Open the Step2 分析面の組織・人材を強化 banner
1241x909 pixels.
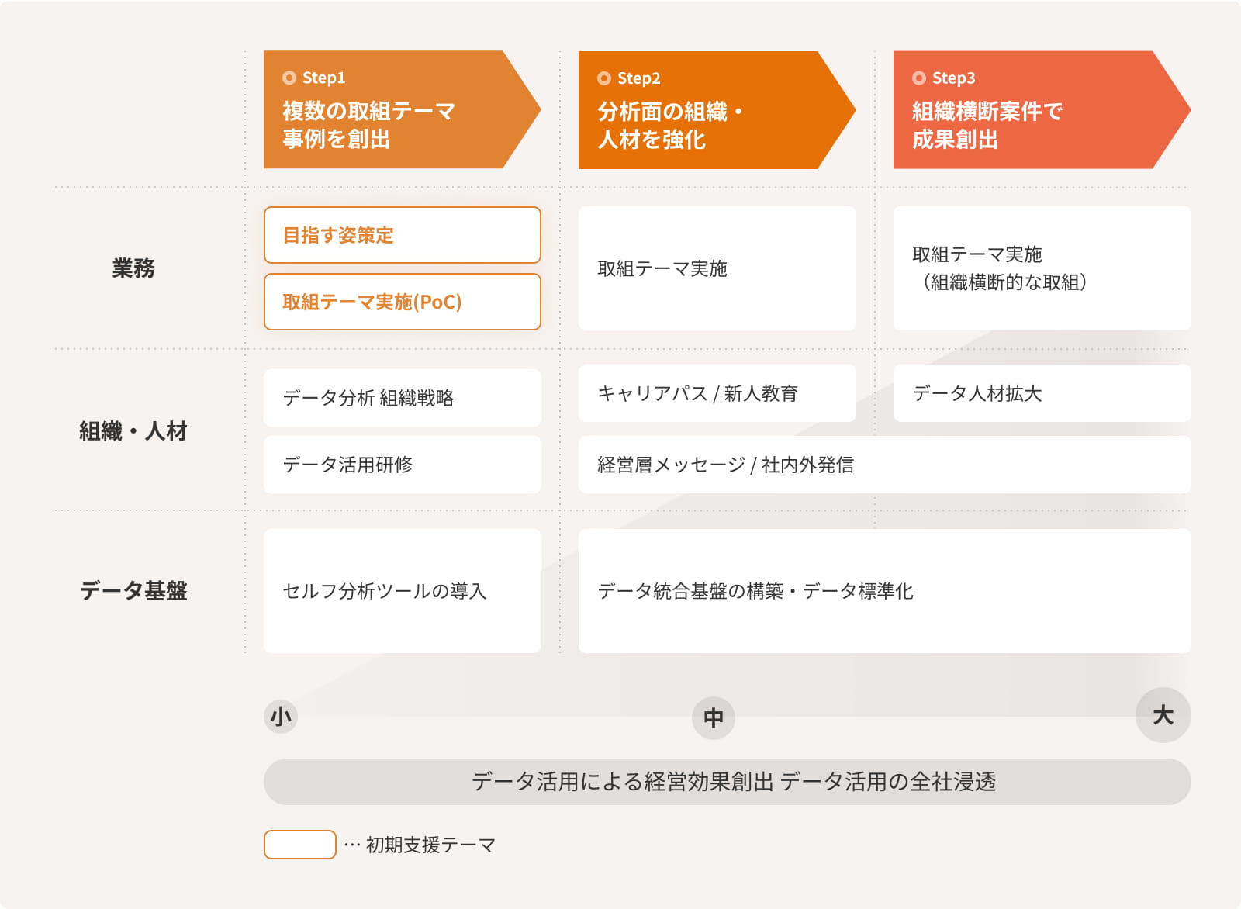coord(717,110)
